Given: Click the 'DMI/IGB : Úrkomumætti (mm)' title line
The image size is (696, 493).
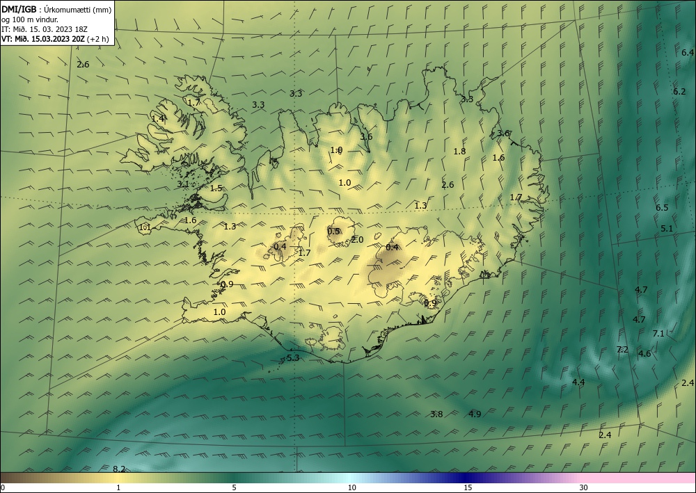Looking at the screenshot, I should (x=56, y=10).
